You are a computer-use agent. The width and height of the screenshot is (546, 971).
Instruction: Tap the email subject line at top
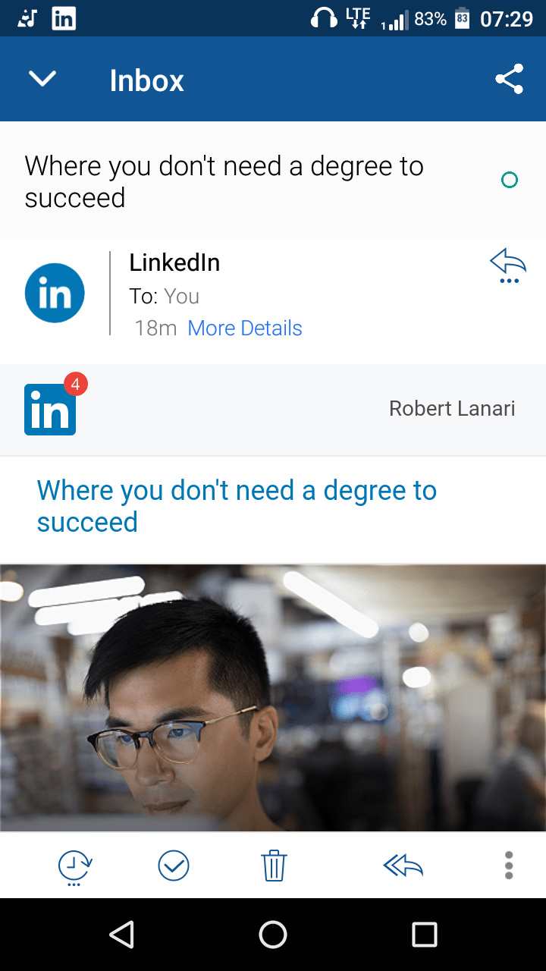coord(224,181)
